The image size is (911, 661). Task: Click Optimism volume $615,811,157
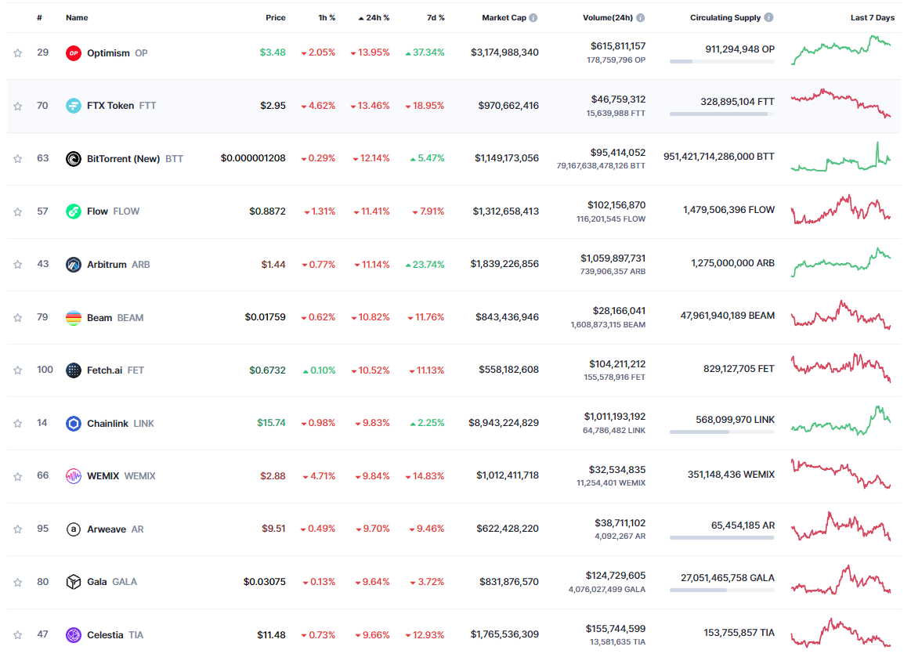coord(617,46)
